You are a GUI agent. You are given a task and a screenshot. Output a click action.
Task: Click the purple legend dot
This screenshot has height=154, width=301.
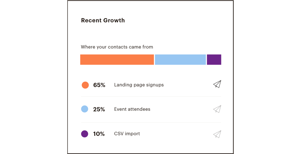click(84, 134)
